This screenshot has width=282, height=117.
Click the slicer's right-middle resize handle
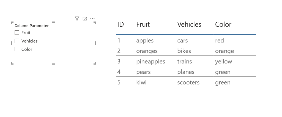(x=96, y=43)
